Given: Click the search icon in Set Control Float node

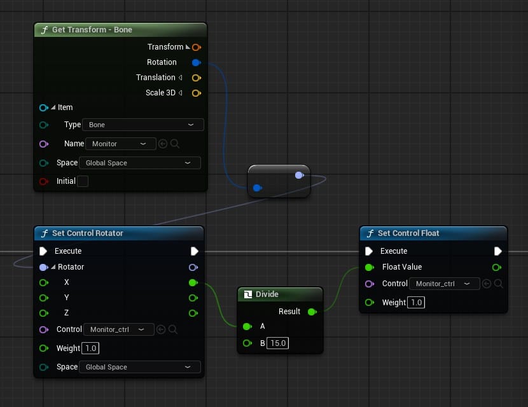Looking at the screenshot, I should pos(499,284).
